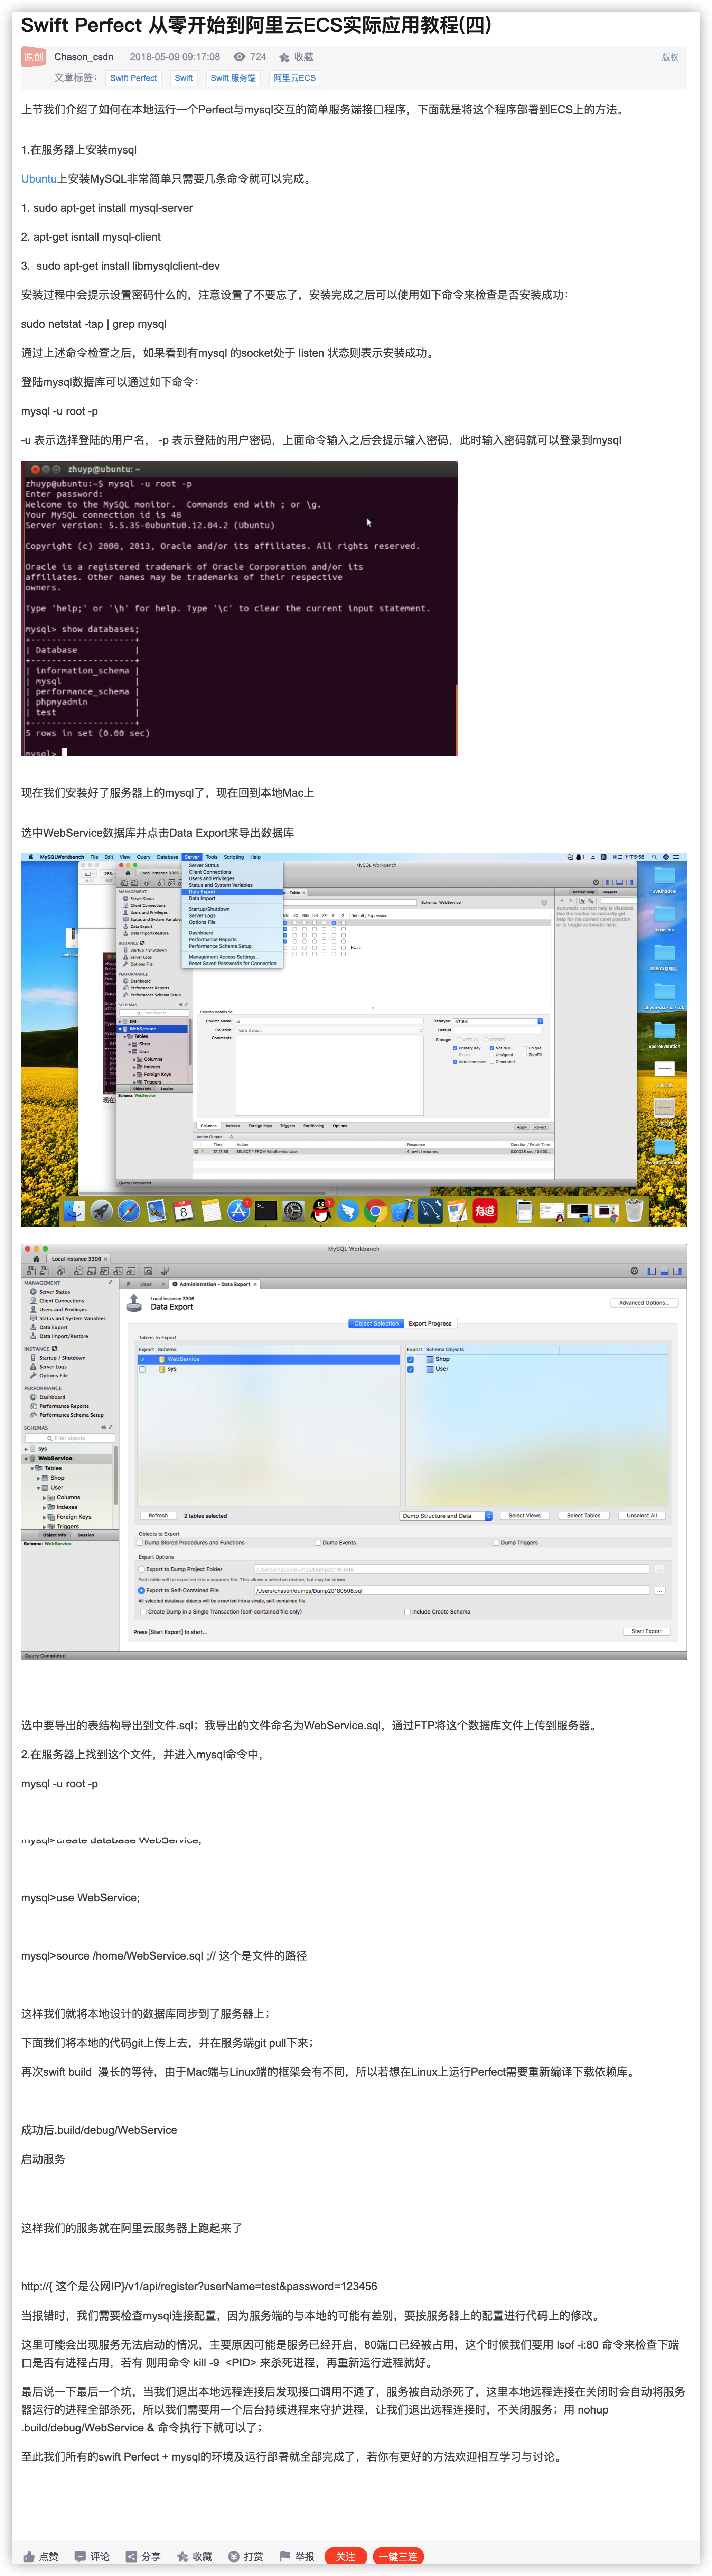Viewport: 712px width, 2576px height.
Task: Click the Finder icon in the screenshot's Dock
Action: tap(74, 1211)
